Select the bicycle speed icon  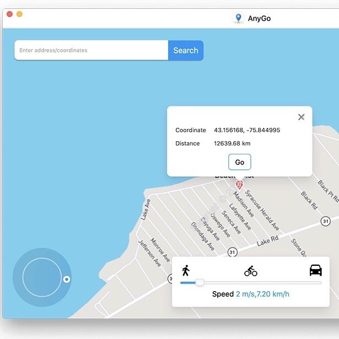(x=251, y=271)
